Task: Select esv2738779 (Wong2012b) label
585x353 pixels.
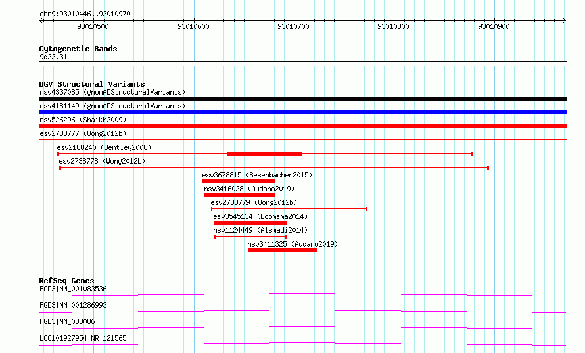Action: (254, 202)
